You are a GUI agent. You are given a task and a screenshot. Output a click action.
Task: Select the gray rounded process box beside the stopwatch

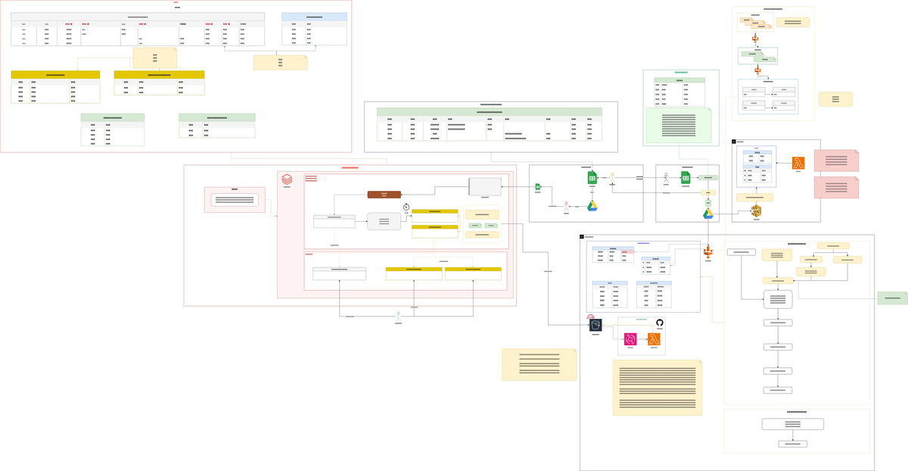pos(384,221)
